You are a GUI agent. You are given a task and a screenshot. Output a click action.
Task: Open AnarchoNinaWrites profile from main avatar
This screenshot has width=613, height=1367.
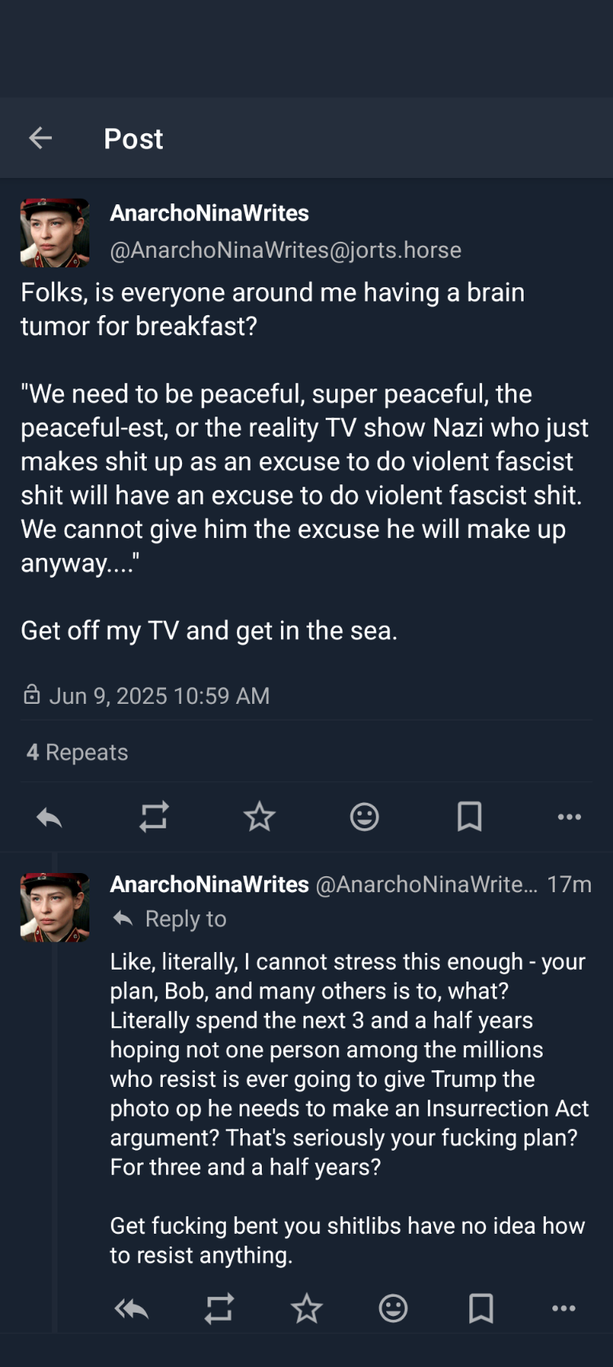coord(54,232)
